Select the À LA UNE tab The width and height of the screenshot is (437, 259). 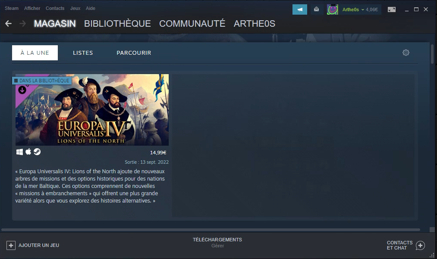coord(35,53)
